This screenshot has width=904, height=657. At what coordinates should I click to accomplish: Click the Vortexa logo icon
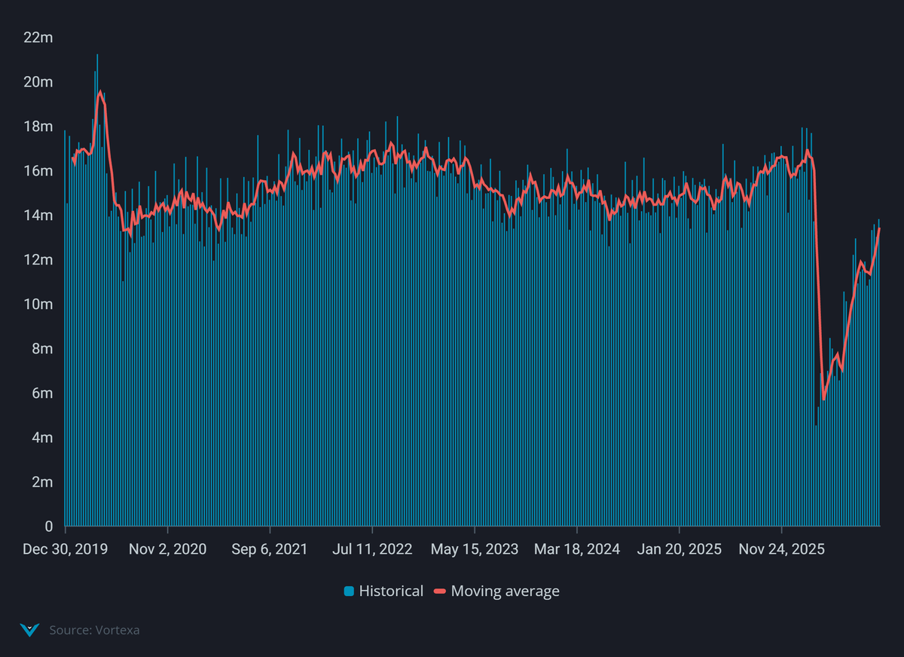(x=29, y=630)
